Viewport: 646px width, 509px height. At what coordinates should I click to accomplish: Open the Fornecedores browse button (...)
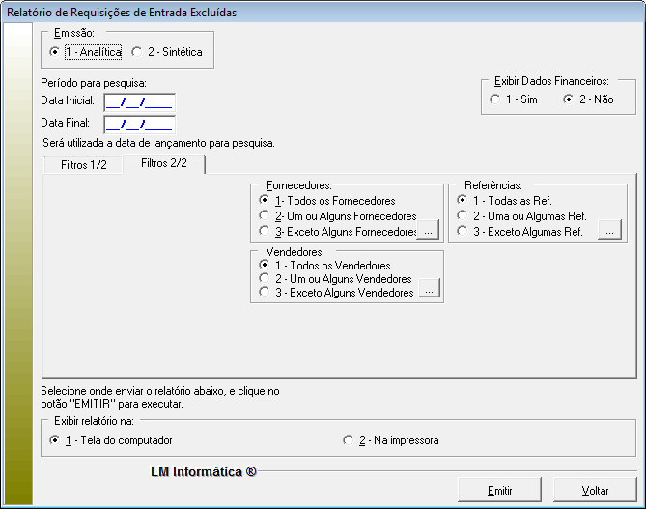[x=429, y=230]
